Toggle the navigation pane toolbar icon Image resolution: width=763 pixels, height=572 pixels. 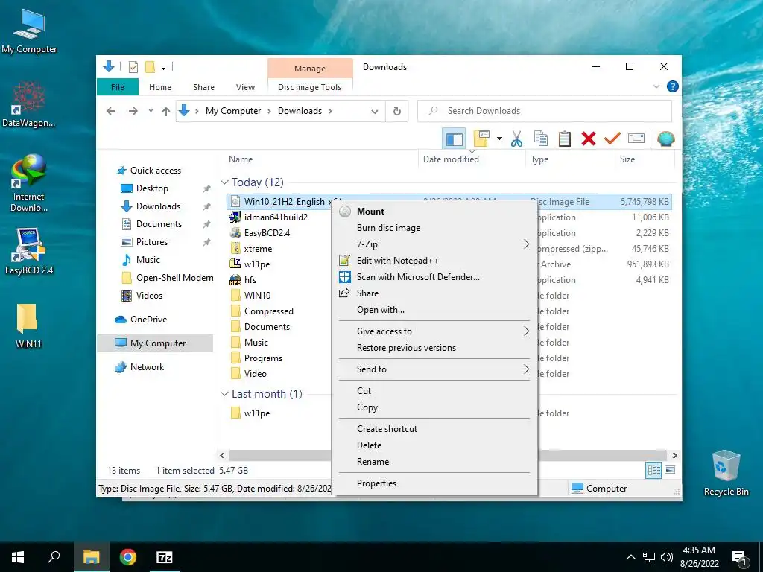click(x=454, y=139)
